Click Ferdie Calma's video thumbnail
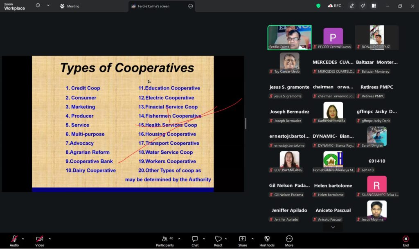The width and height of the screenshot is (419, 249). coord(289,37)
